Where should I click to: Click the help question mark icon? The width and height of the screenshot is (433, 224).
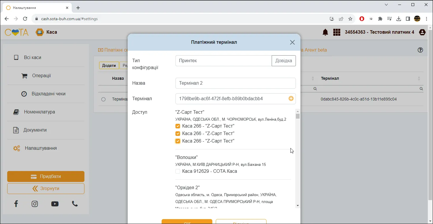pyautogui.click(x=420, y=50)
